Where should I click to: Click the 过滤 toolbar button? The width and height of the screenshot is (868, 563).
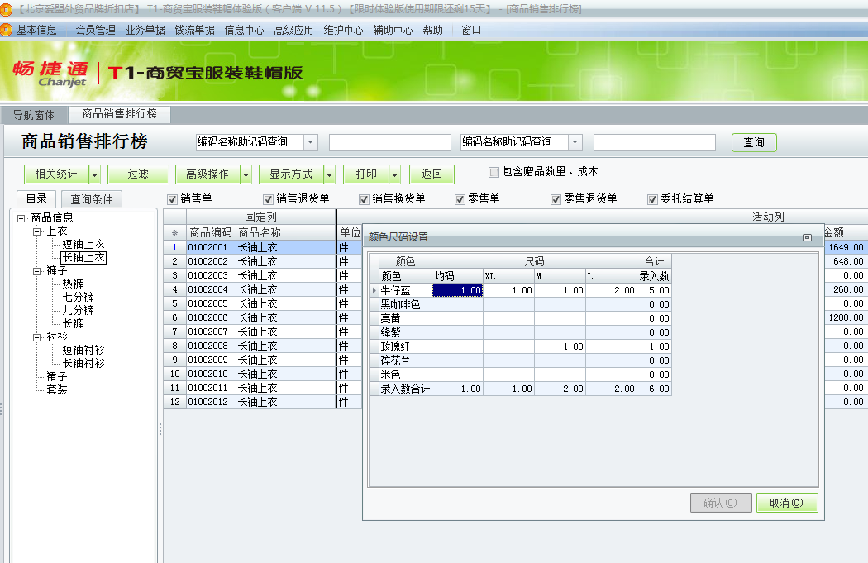[137, 174]
